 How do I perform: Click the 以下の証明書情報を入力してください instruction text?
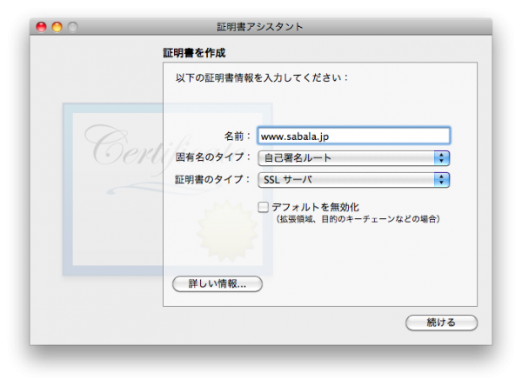[x=262, y=77]
